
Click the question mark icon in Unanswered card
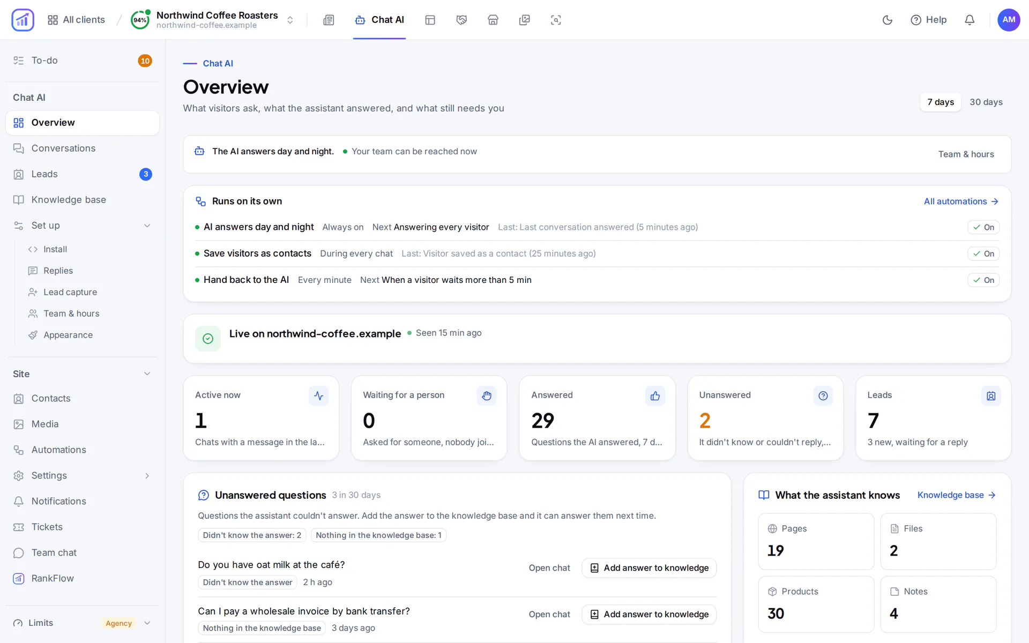pyautogui.click(x=823, y=396)
